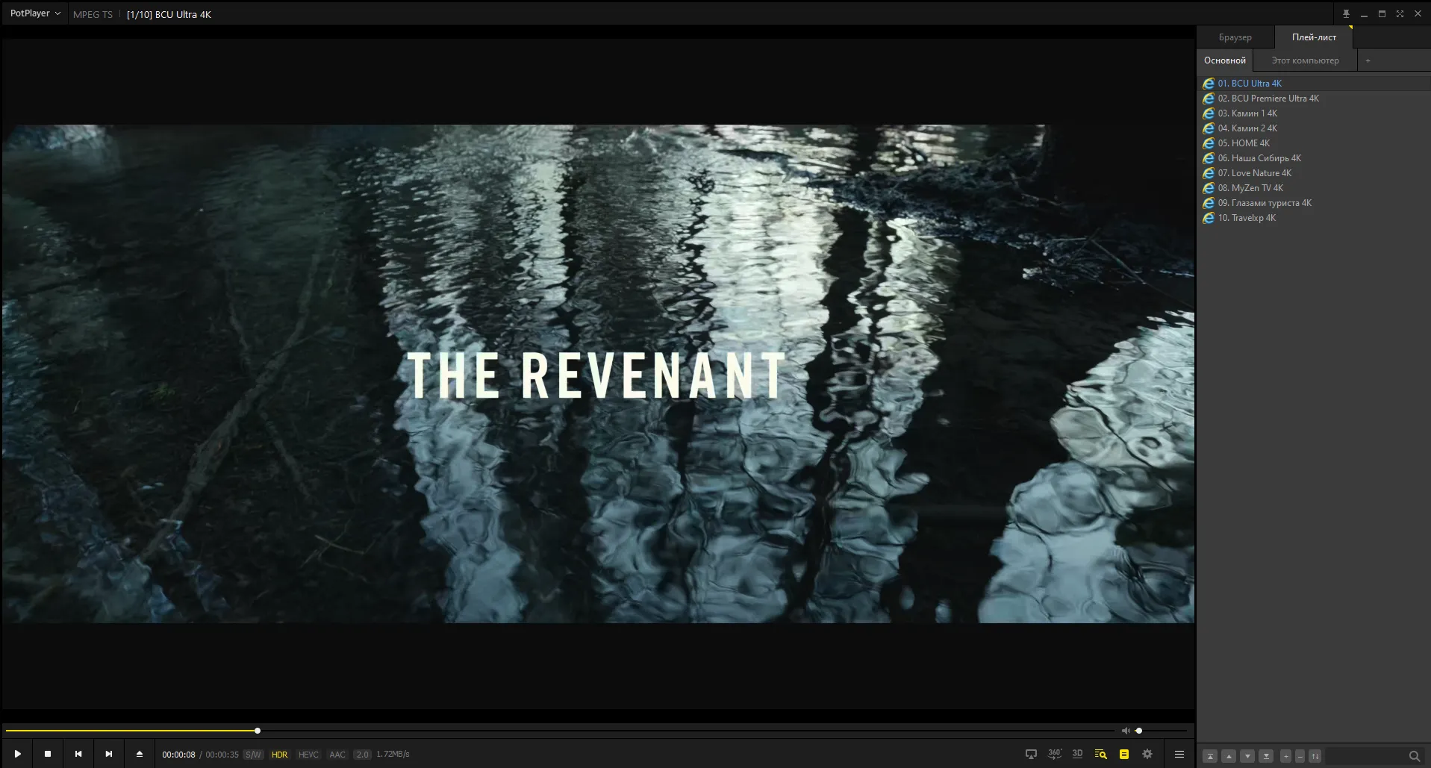Select the Этот компьютер tab
The width and height of the screenshot is (1431, 768).
click(1305, 60)
